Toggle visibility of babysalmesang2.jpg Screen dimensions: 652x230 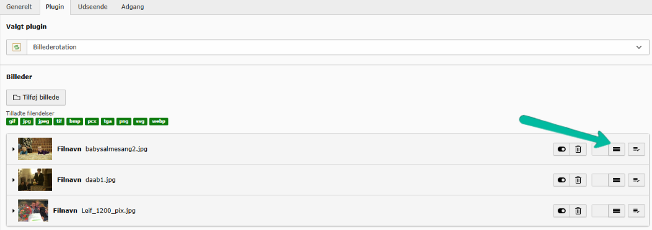point(562,149)
